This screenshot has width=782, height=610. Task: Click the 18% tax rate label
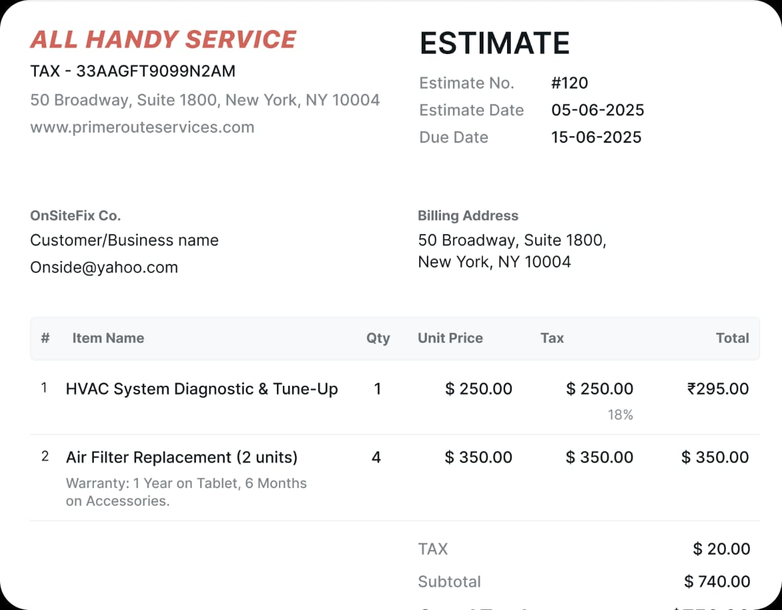pyautogui.click(x=620, y=415)
